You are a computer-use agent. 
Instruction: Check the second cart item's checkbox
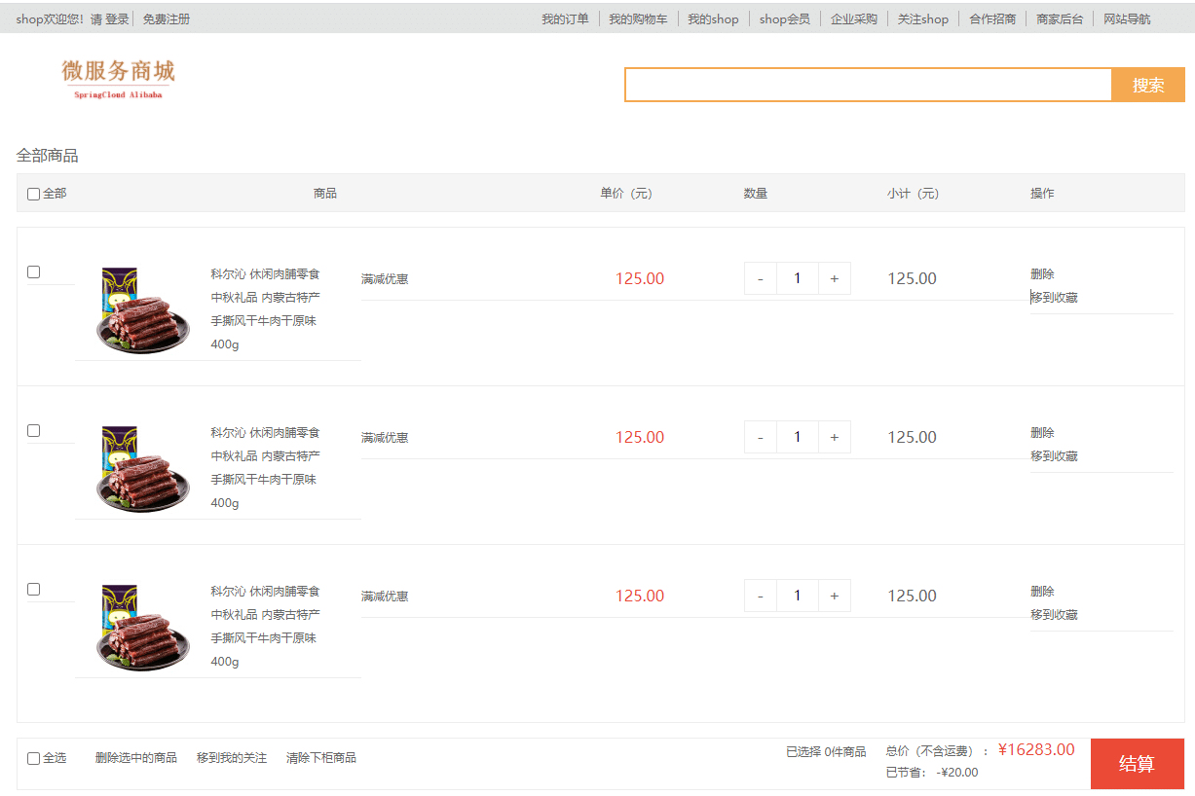point(33,431)
